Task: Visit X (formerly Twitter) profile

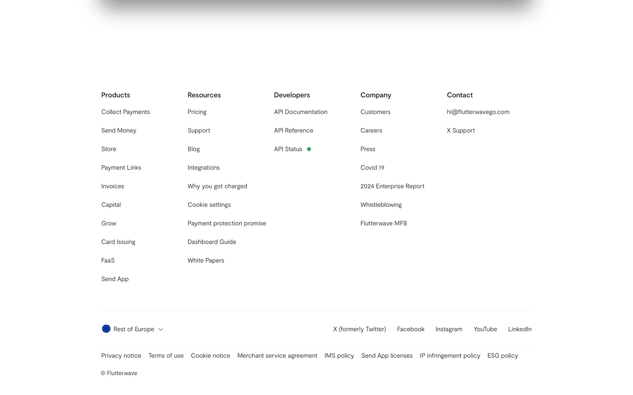Action: coord(360,329)
